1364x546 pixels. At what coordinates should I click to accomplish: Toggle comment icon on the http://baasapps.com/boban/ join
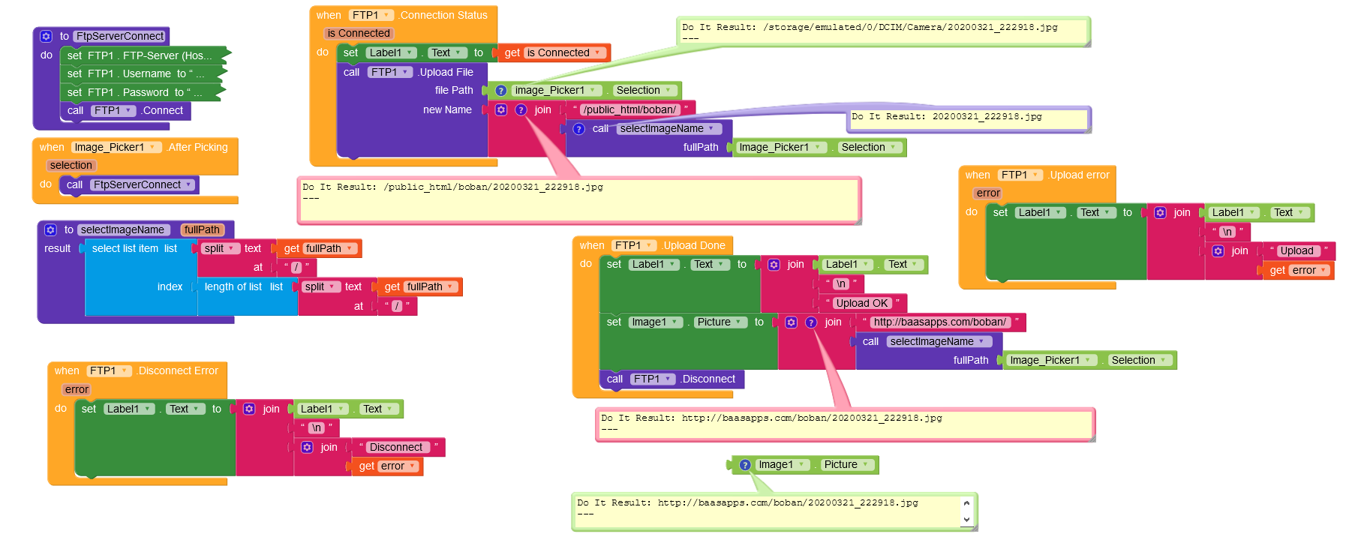click(x=811, y=322)
